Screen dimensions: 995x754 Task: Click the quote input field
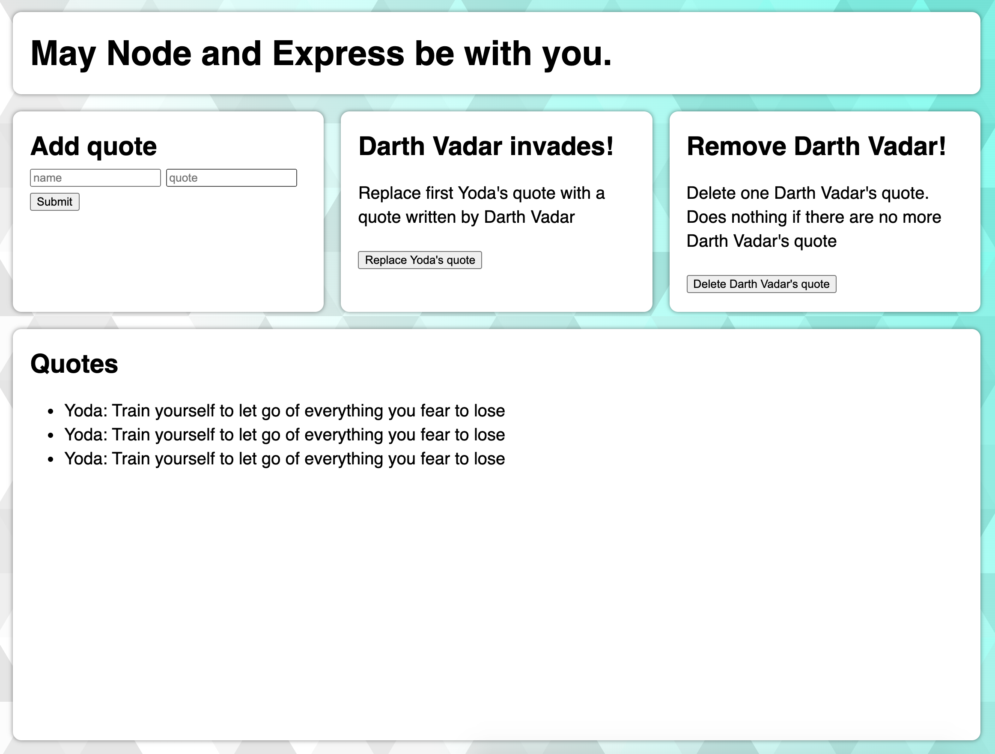(x=231, y=177)
